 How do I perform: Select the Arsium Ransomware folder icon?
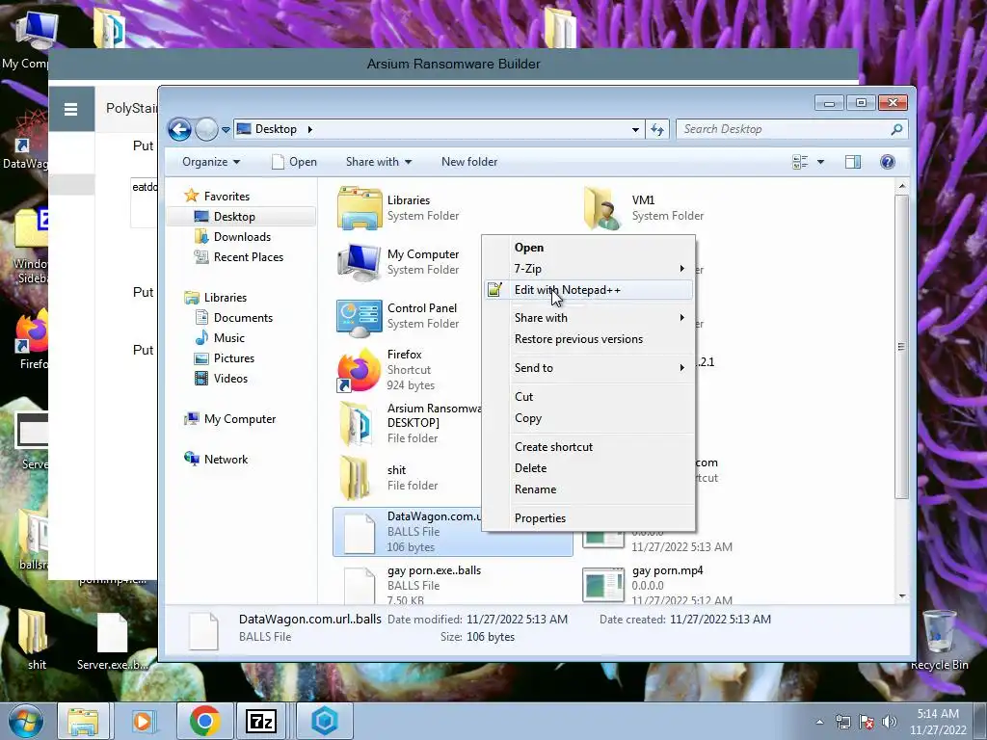(x=356, y=424)
